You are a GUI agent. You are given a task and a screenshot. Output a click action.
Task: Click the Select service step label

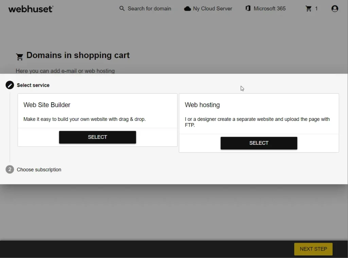(33, 85)
